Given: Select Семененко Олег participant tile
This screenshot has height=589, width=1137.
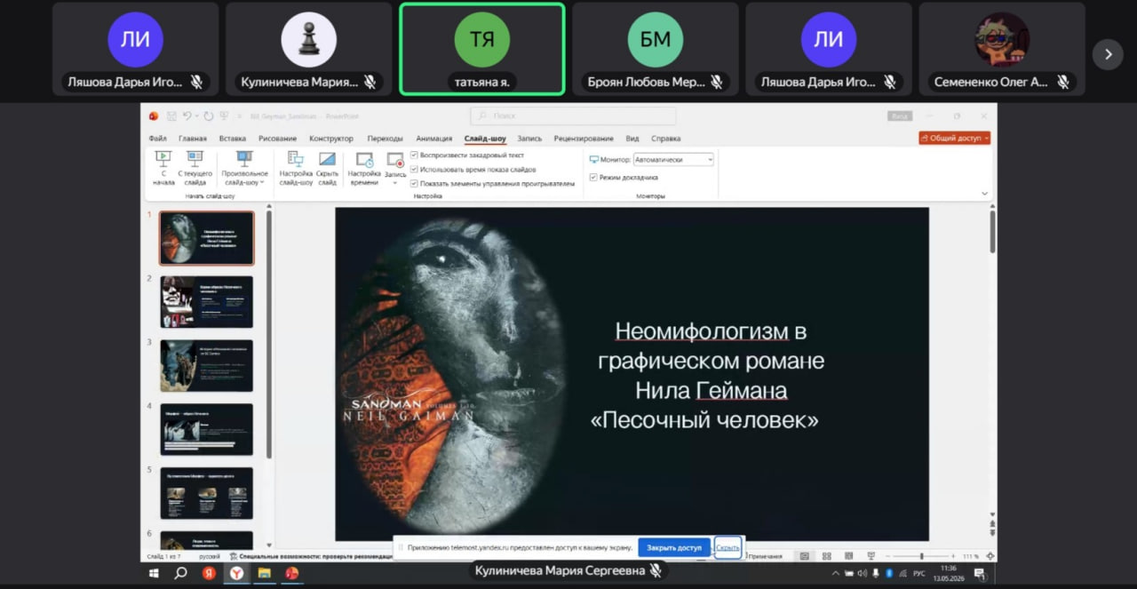Looking at the screenshot, I should (1002, 49).
